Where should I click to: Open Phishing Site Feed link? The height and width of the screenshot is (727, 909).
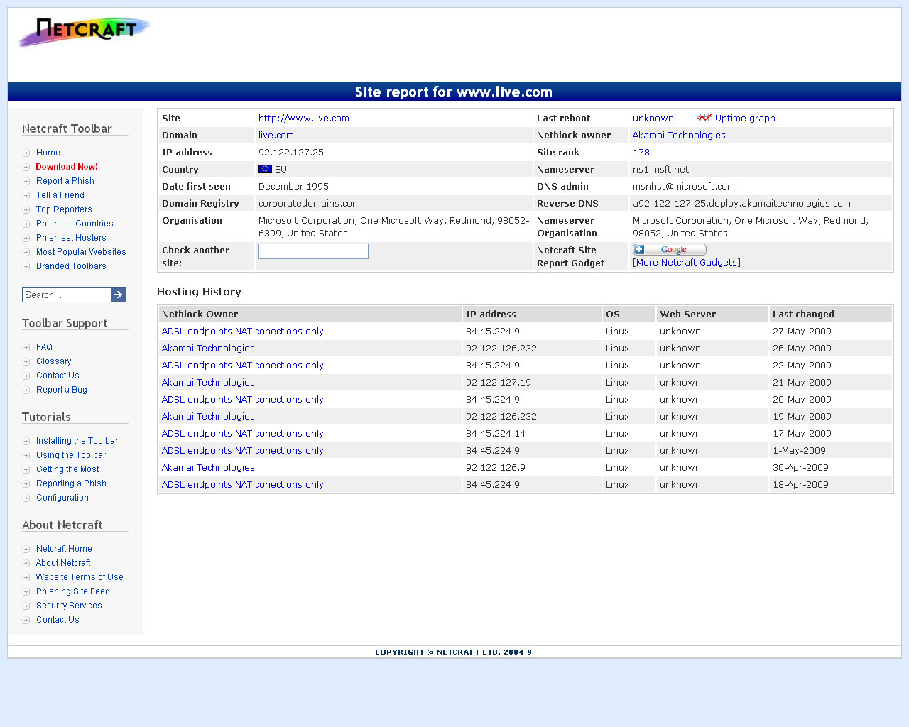[x=73, y=591]
